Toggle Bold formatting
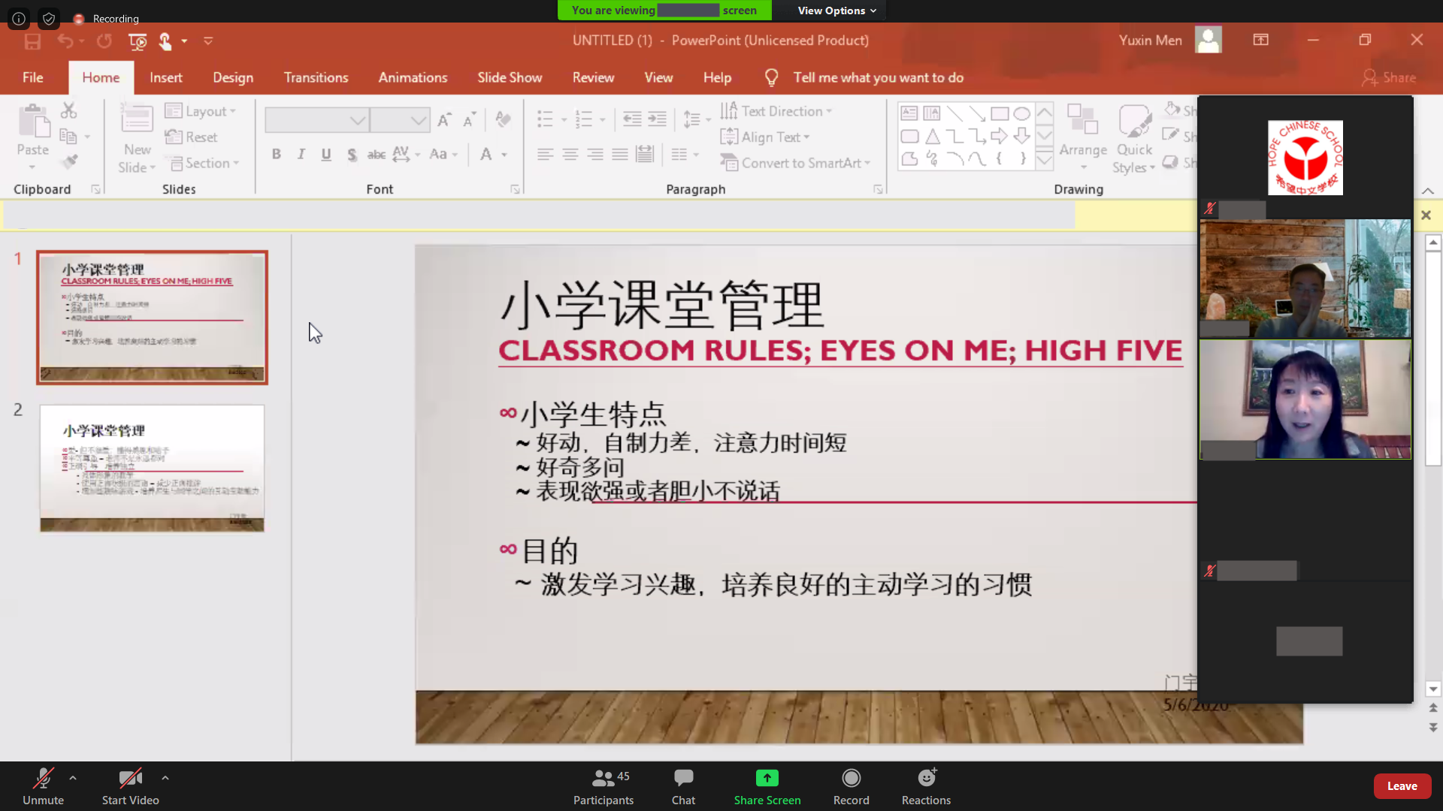 click(x=277, y=154)
